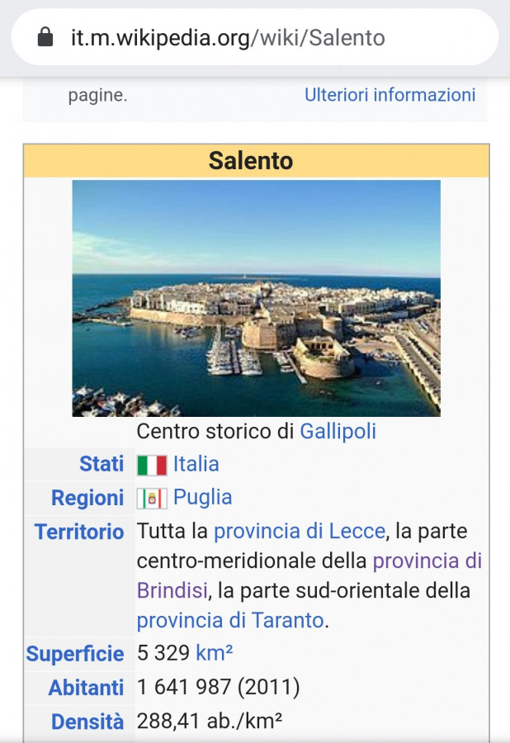510x743 pixels.
Task: Open the km² unit link
Action: pyautogui.click(x=215, y=654)
